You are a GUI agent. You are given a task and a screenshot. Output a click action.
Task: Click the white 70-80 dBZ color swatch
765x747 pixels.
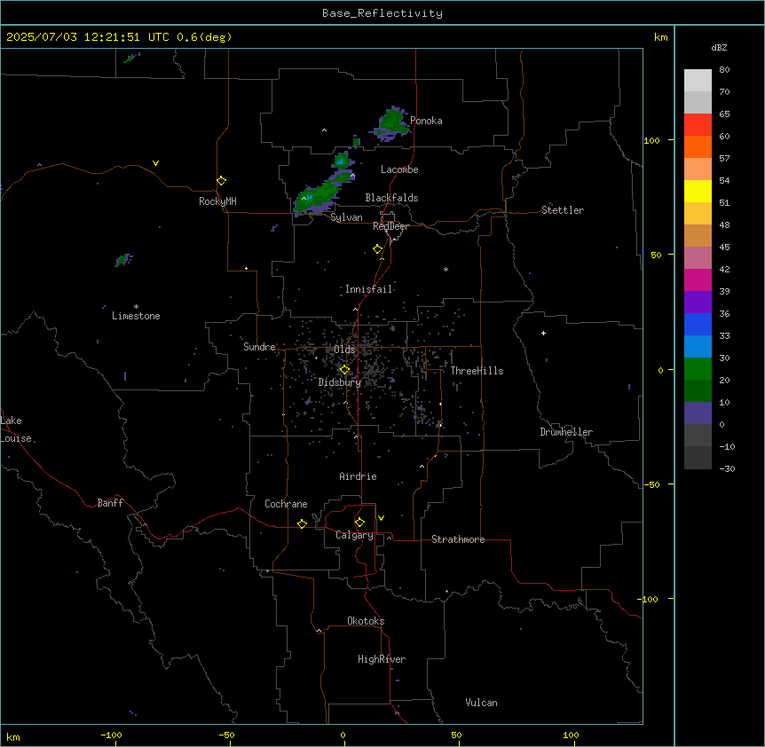pyautogui.click(x=698, y=81)
